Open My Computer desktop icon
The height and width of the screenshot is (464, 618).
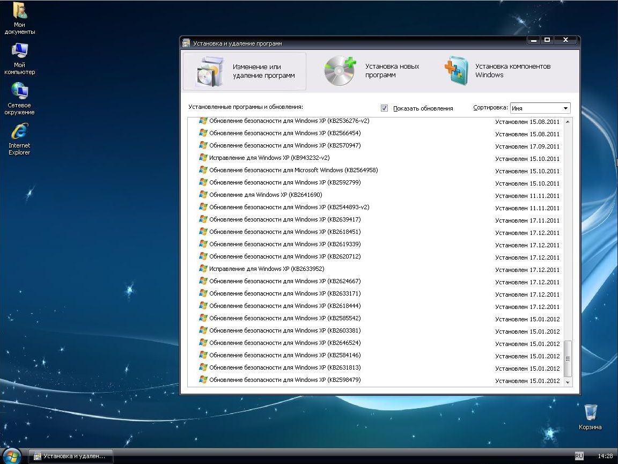pyautogui.click(x=20, y=51)
